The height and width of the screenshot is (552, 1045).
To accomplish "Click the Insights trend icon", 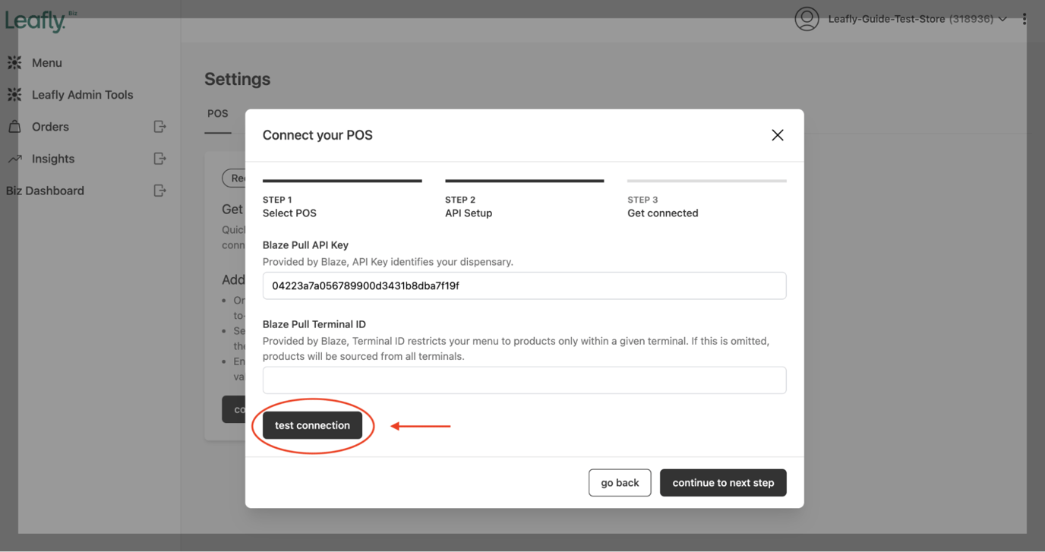I will pos(14,159).
